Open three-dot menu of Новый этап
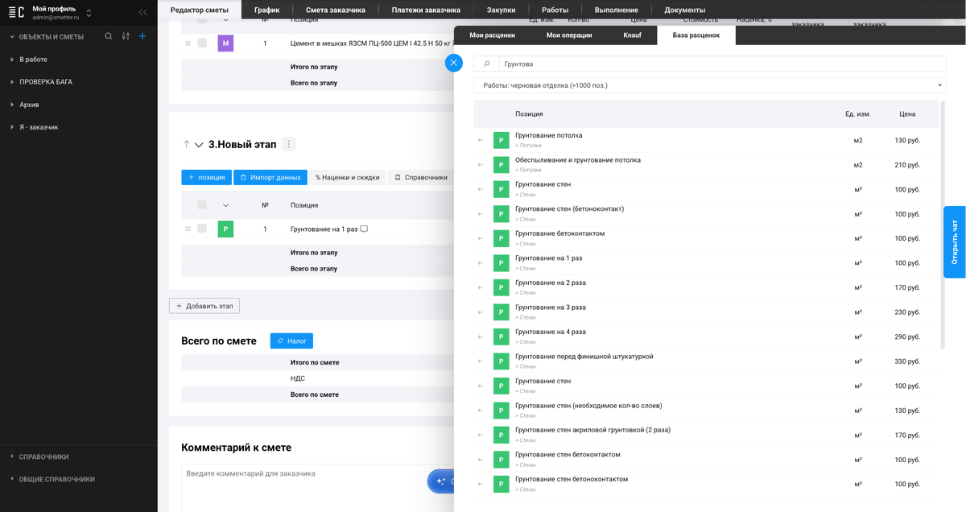This screenshot has height=512, width=966. (290, 144)
